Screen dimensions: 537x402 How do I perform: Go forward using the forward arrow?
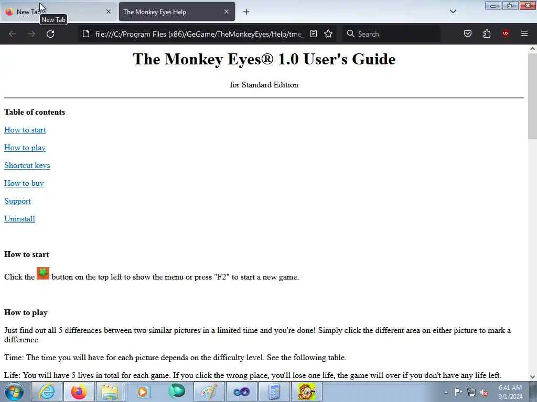[x=31, y=34]
